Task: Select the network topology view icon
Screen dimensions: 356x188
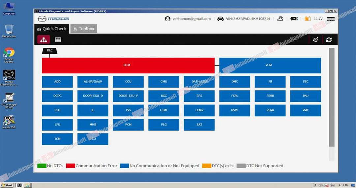Action: [x=44, y=40]
